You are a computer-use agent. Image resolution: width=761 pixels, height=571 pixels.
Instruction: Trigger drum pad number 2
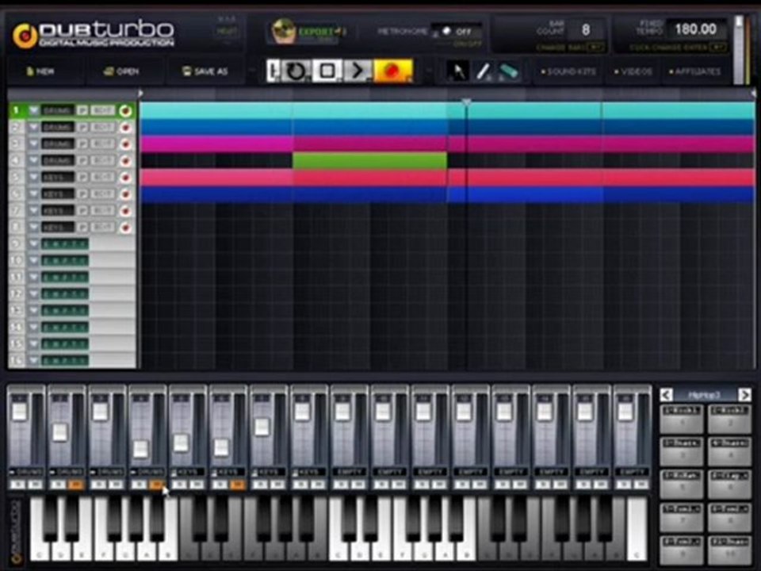(x=729, y=418)
